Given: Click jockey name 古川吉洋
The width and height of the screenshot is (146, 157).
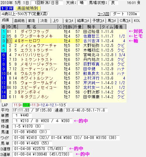Looking at the screenshot, I should pos(91,41).
